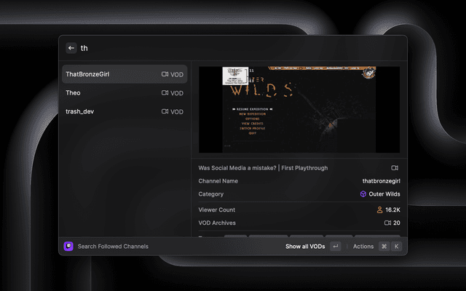Click the thatbronzegirl channel name value

[381, 181]
